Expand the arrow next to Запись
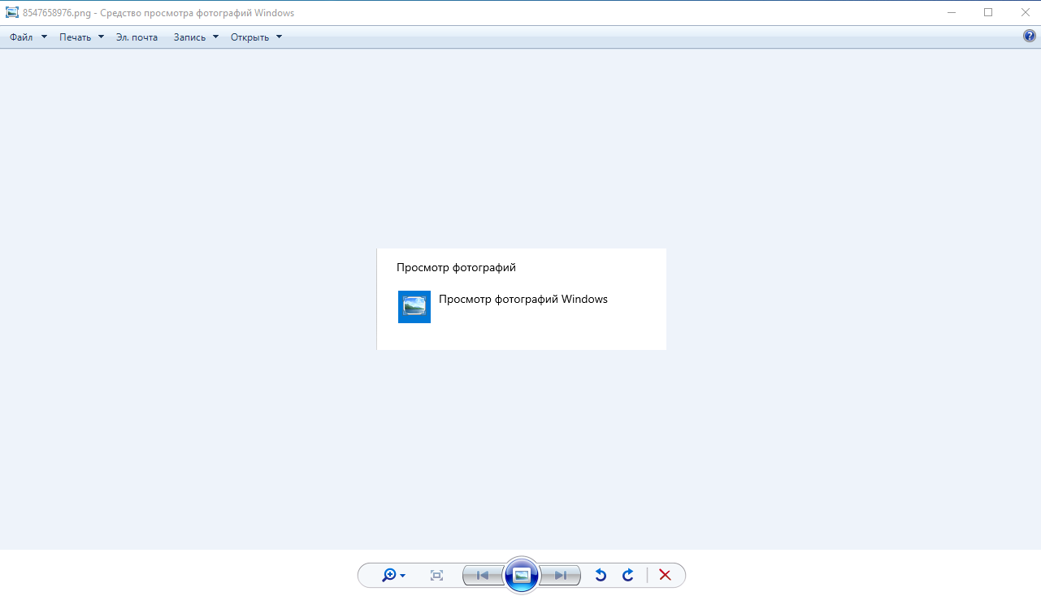 coord(215,37)
